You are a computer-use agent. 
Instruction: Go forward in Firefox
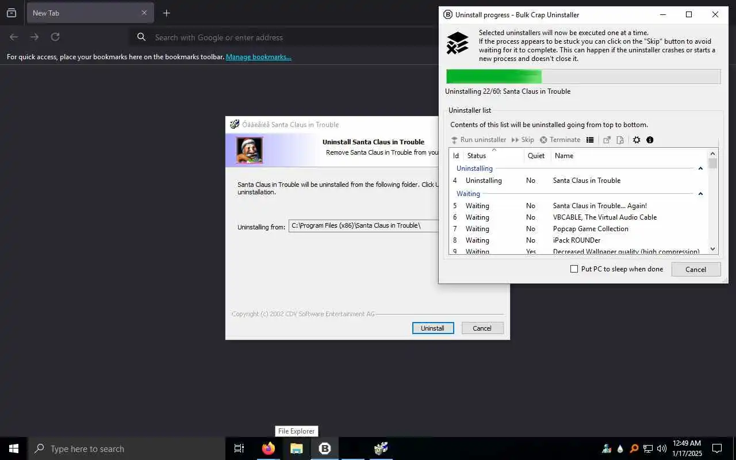(34, 37)
